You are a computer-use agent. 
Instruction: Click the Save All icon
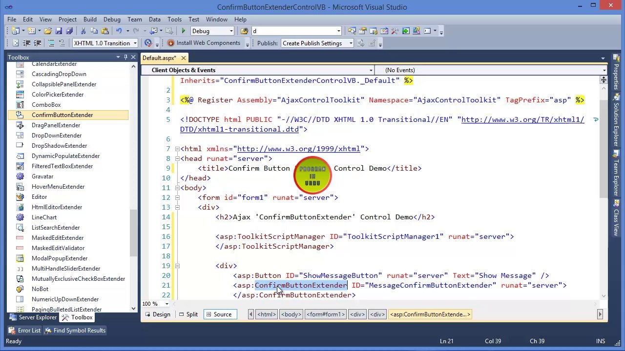pyautogui.click(x=69, y=31)
